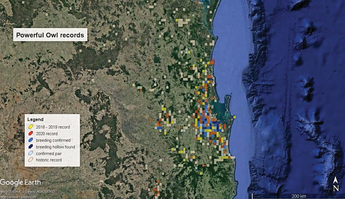Select the blue breeding confirmed legend icon
This screenshot has width=345, height=199.
[x=30, y=140]
